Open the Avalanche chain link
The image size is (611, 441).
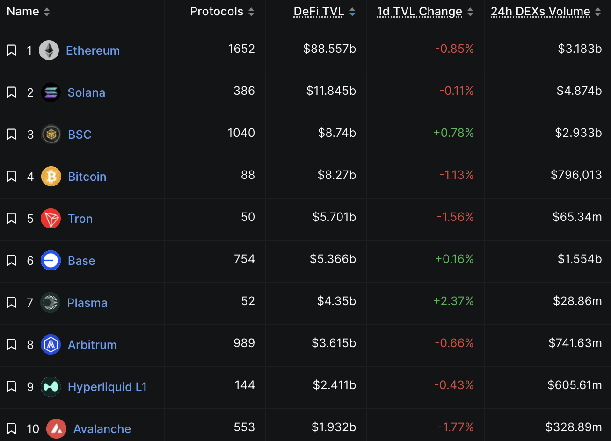pos(102,429)
